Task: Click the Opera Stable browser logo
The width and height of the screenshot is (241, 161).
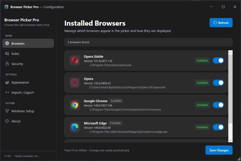Action: click(x=75, y=60)
